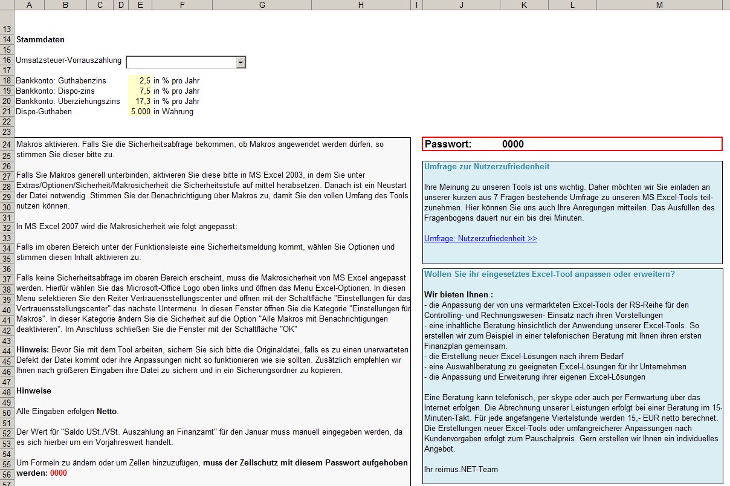Click inside the Umsatzsteuer-Vorauszahlung combo box field
This screenshot has height=486, width=730.
pos(181,62)
